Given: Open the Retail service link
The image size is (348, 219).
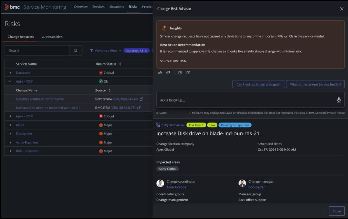Looking at the screenshot, I should pyautogui.click(x=20, y=125).
